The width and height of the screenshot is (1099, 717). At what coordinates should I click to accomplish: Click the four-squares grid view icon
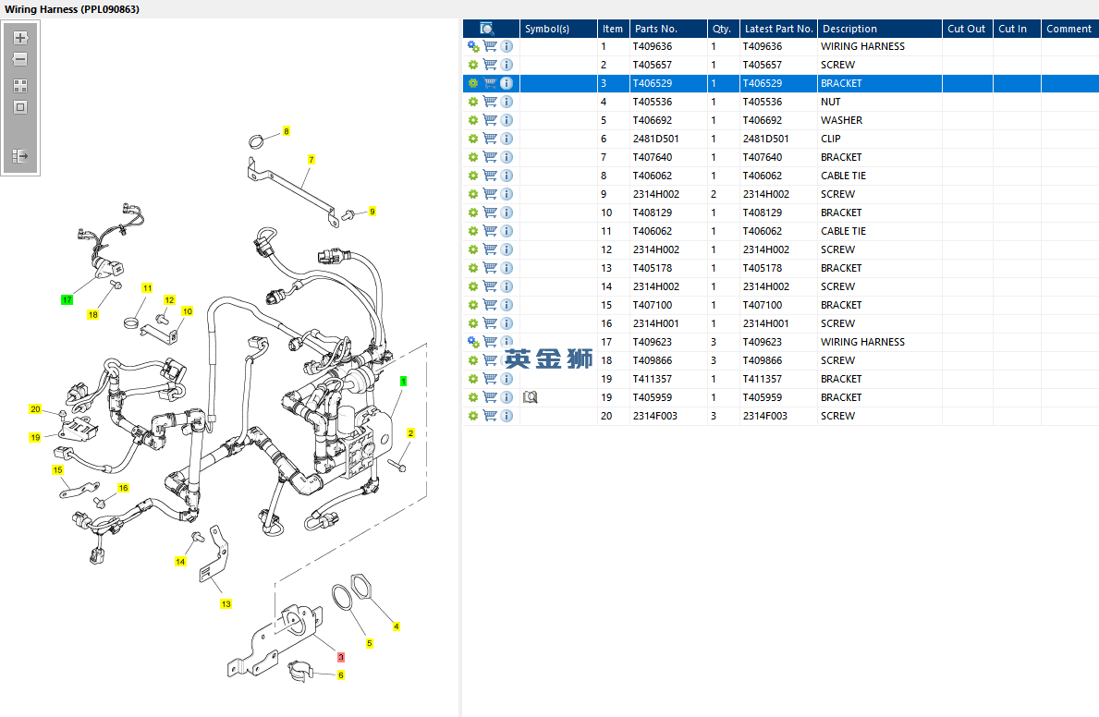(20, 86)
